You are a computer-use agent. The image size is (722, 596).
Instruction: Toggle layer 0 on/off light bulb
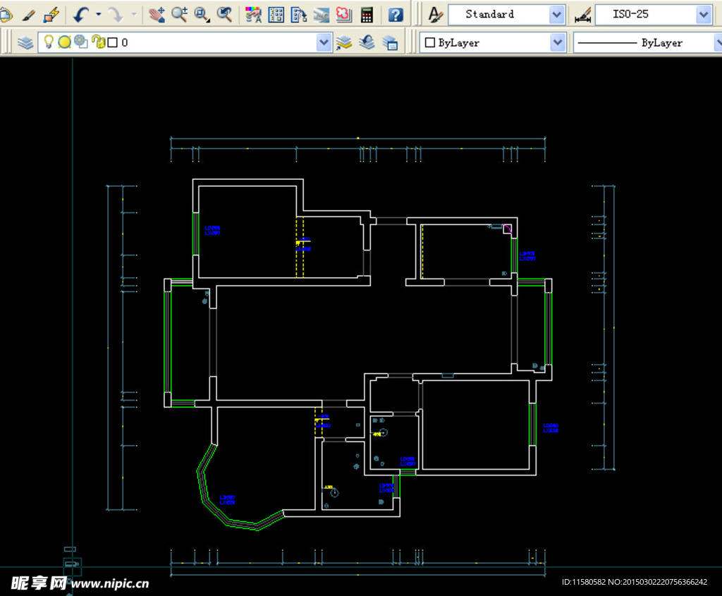(49, 42)
